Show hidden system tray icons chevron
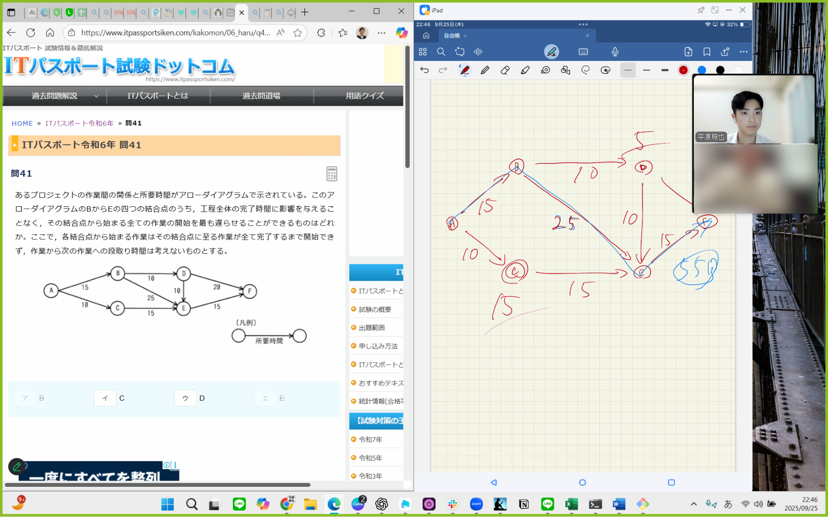The image size is (828, 517). click(x=693, y=504)
